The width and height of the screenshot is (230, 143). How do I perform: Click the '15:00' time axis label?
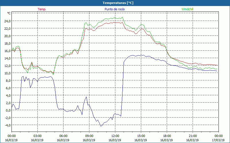(141, 136)
